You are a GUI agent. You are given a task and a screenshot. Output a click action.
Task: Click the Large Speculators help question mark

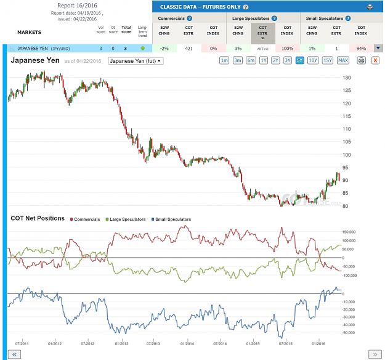[x=274, y=18]
